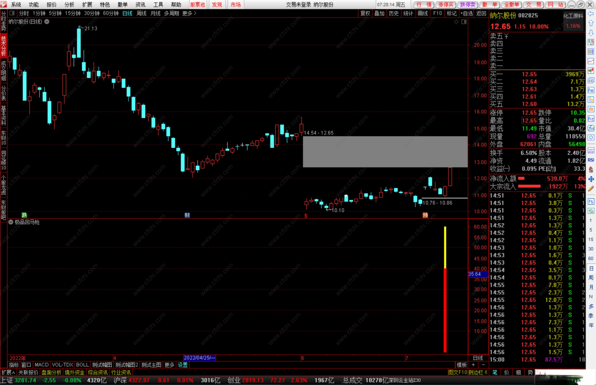Image resolution: width=596 pixels, height=385 pixels.
Task: Click the 2022/04/25 date marker on timeline
Action: [199, 358]
